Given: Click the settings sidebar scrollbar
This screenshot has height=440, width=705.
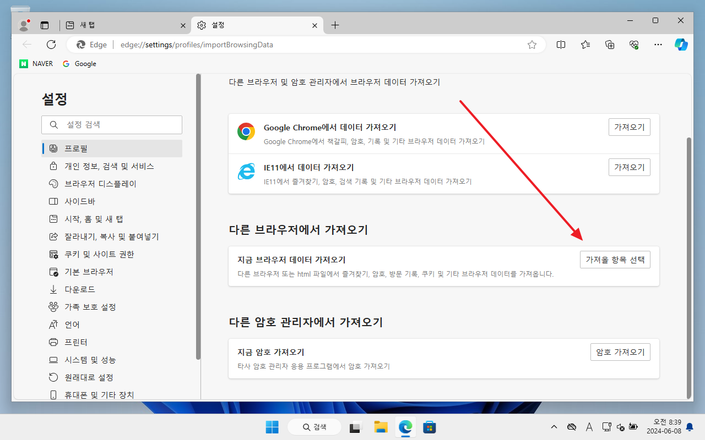Looking at the screenshot, I should pyautogui.click(x=198, y=217).
